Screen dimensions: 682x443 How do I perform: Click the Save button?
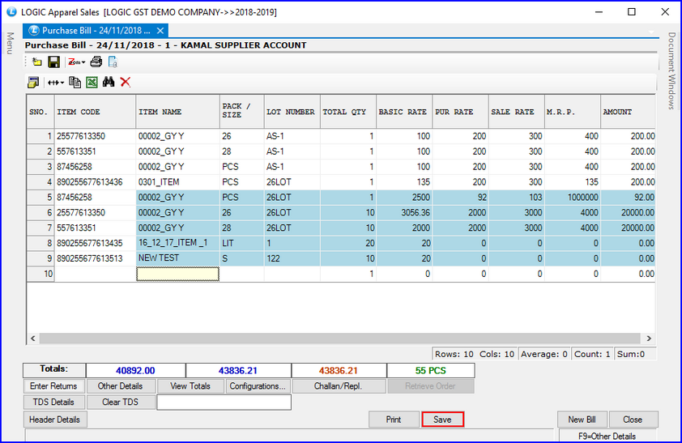click(x=442, y=420)
